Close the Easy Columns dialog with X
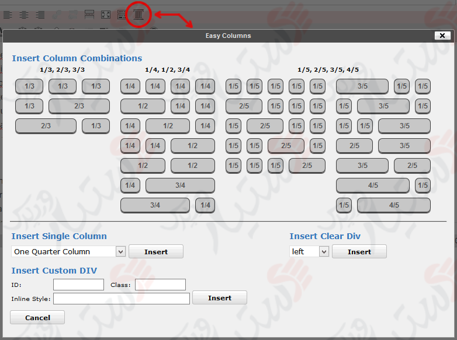 coord(442,36)
